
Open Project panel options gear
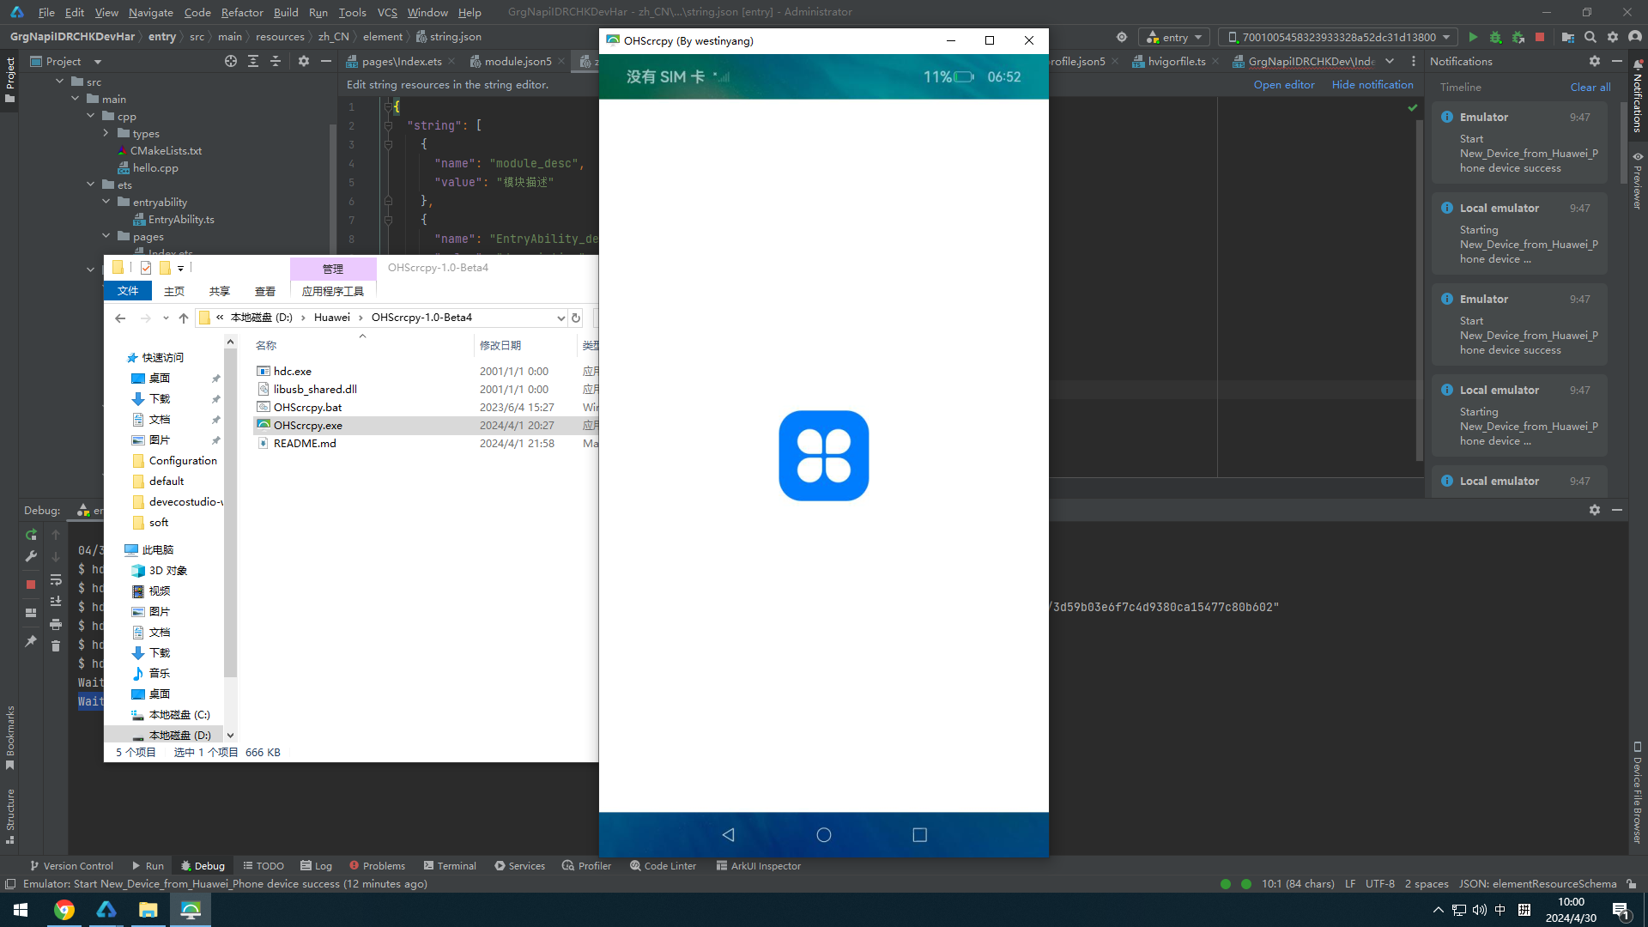pos(304,61)
